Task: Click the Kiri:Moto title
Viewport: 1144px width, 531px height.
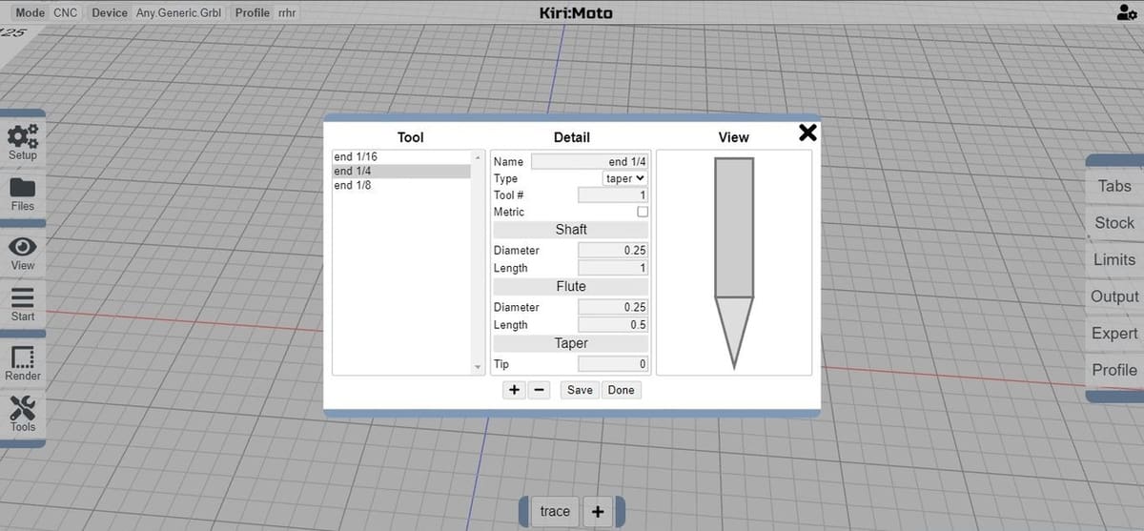Action: [575, 13]
